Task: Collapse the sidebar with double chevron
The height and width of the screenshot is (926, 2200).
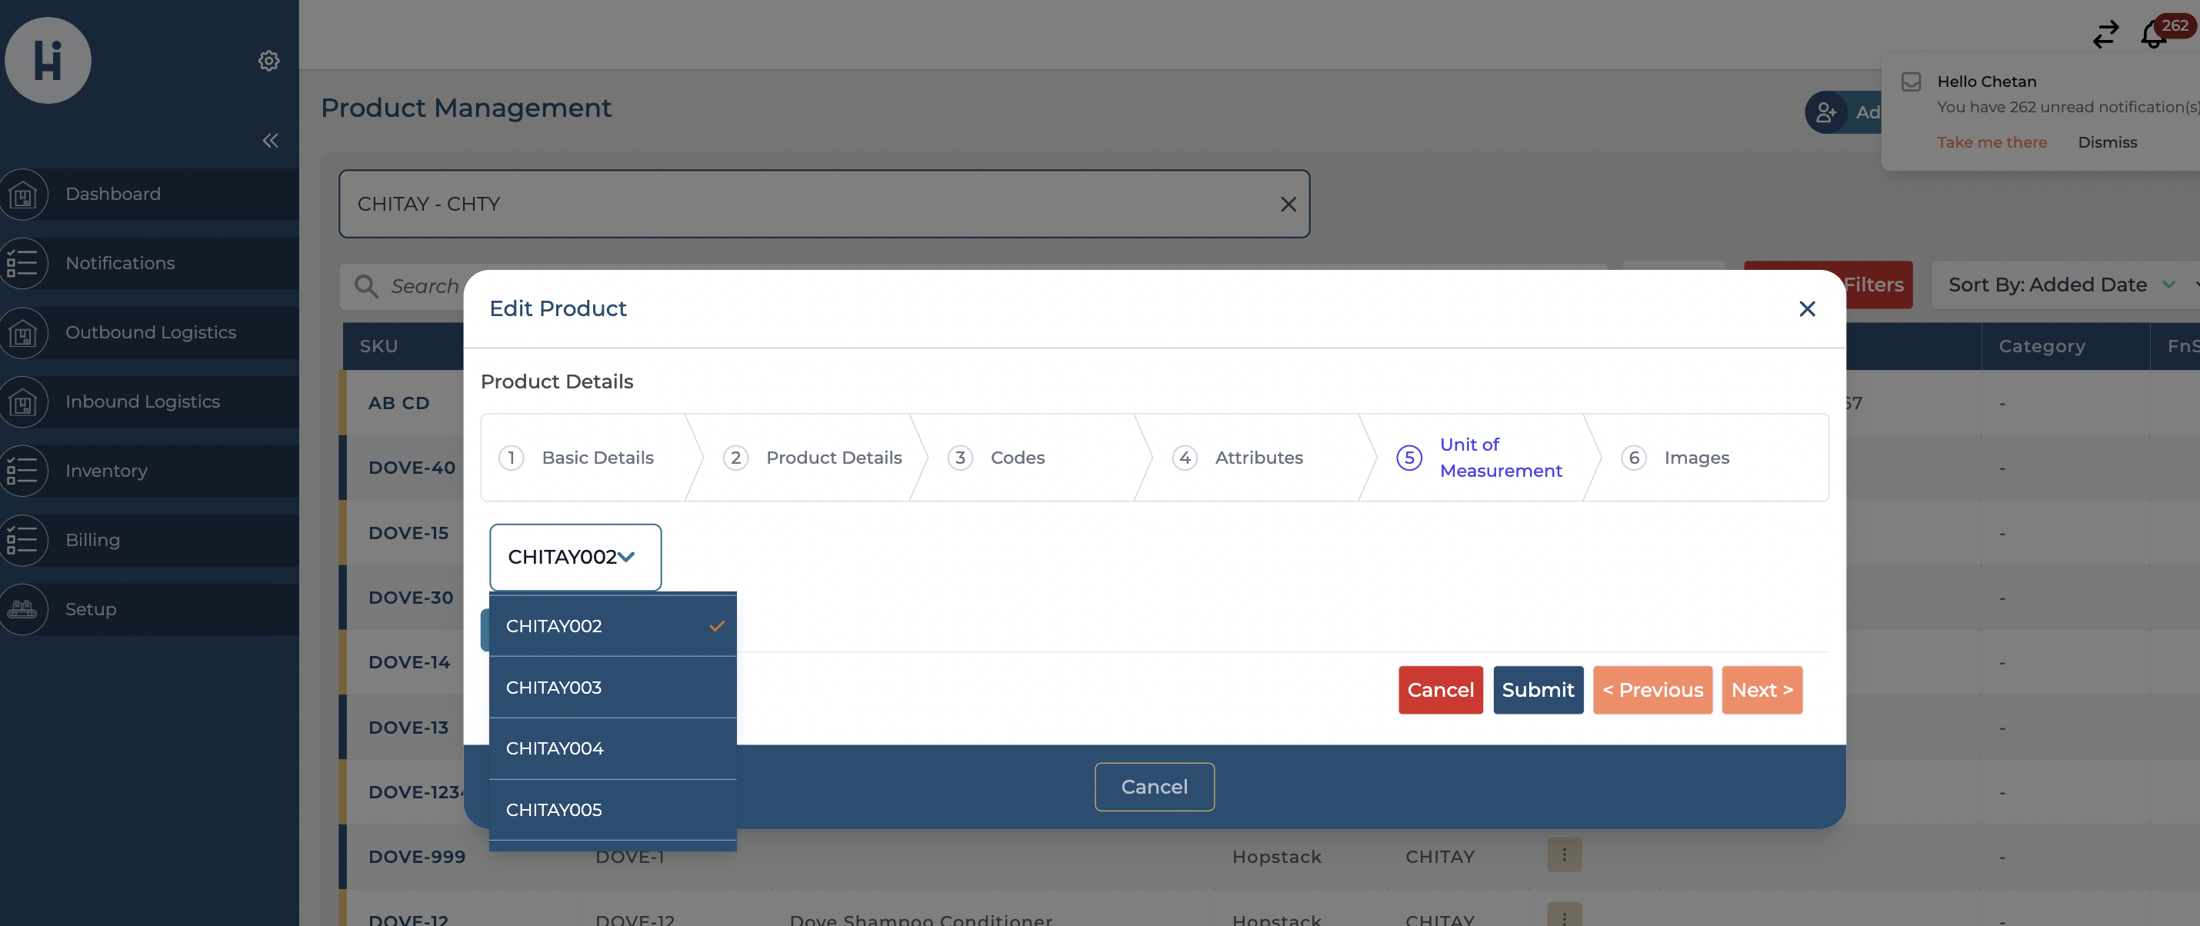Action: tap(270, 140)
